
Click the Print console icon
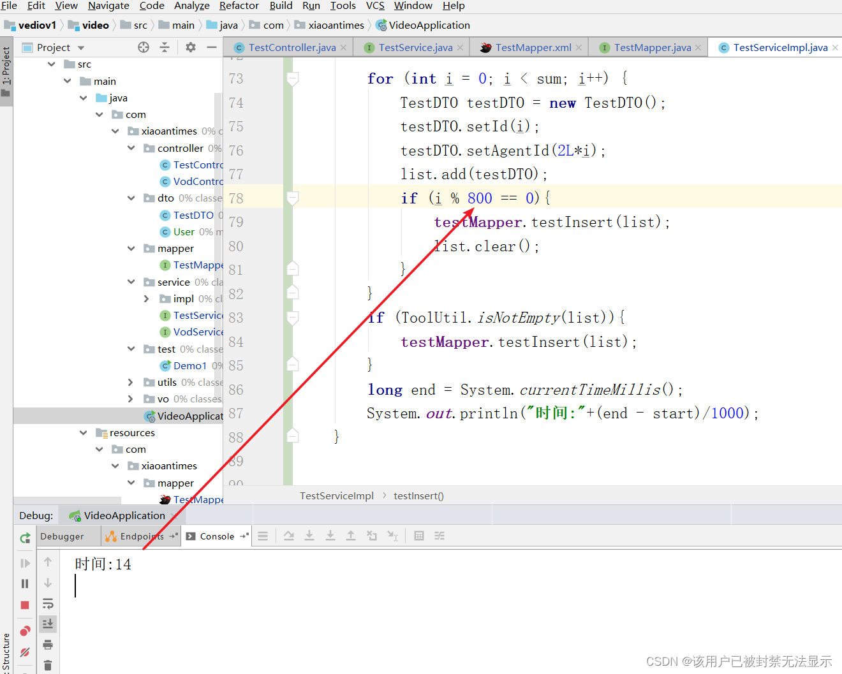tap(48, 645)
